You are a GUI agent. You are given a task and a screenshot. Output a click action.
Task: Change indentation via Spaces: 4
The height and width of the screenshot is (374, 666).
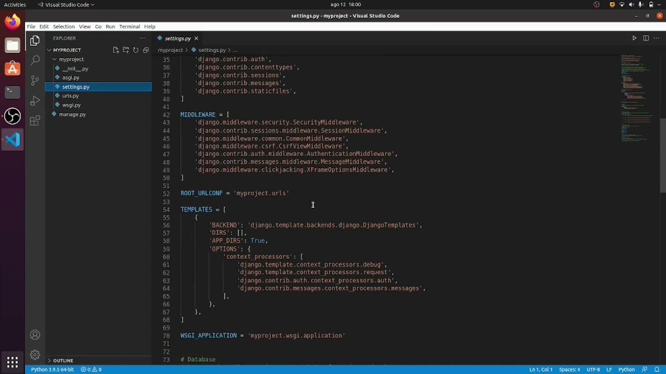(569, 369)
